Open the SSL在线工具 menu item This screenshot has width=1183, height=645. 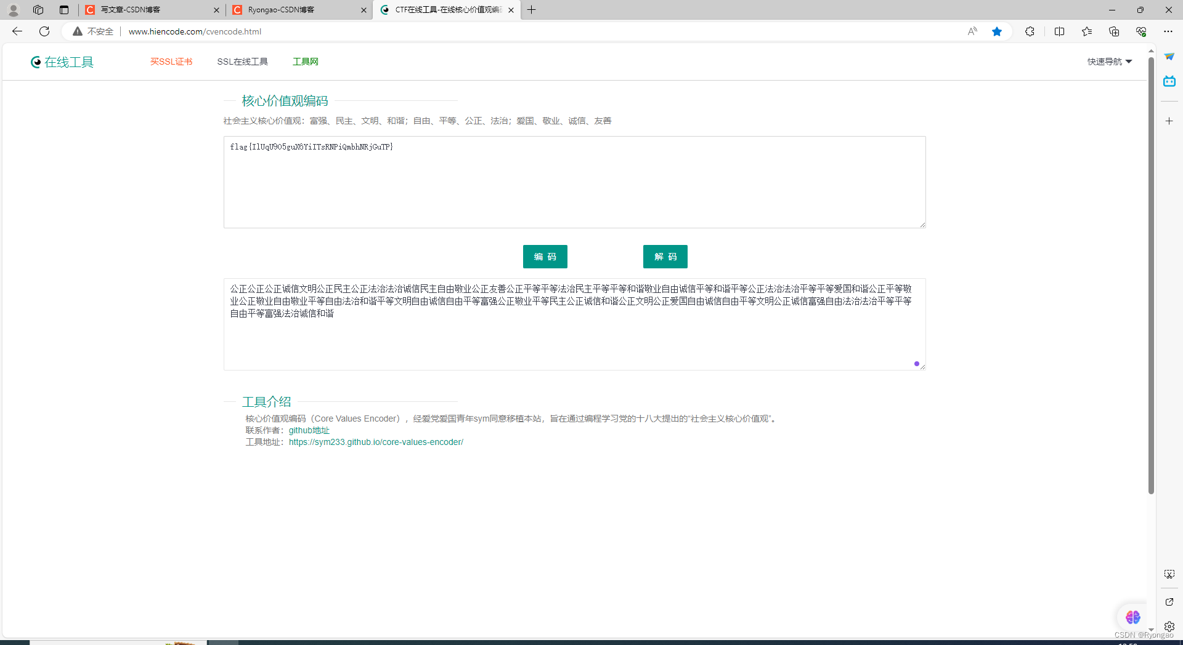coord(243,62)
